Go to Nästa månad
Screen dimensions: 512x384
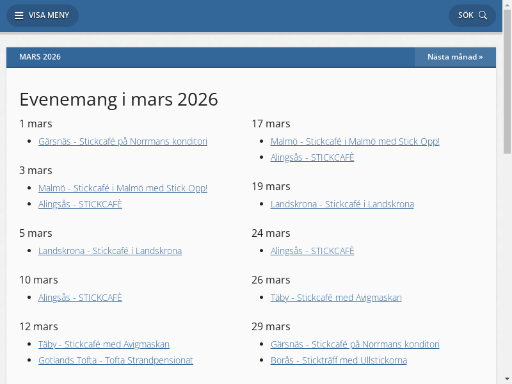point(454,57)
